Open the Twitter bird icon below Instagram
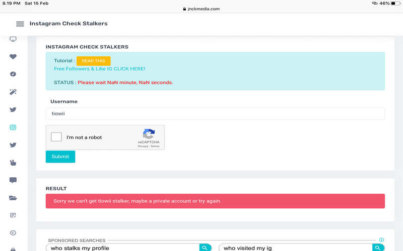 click(x=13, y=145)
